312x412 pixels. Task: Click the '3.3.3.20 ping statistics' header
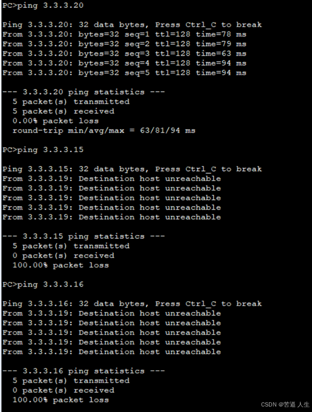[84, 92]
